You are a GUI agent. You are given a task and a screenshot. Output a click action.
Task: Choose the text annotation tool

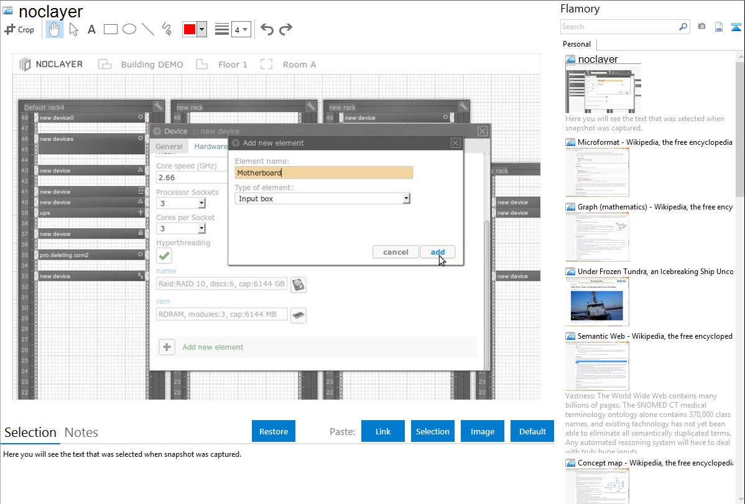91,29
